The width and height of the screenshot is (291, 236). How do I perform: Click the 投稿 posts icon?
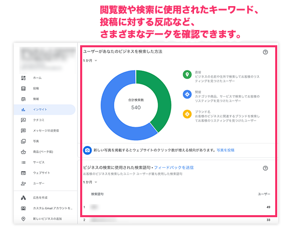23,88
